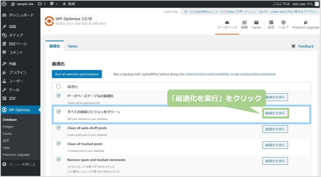This screenshot has height=177, width=321.
Task: Uncheck Clean all trashed posts checkbox
Action: [59, 143]
